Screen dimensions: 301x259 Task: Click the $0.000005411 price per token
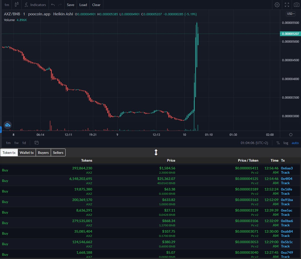coord(247,168)
